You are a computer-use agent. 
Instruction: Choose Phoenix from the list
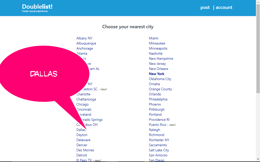pos(155,105)
